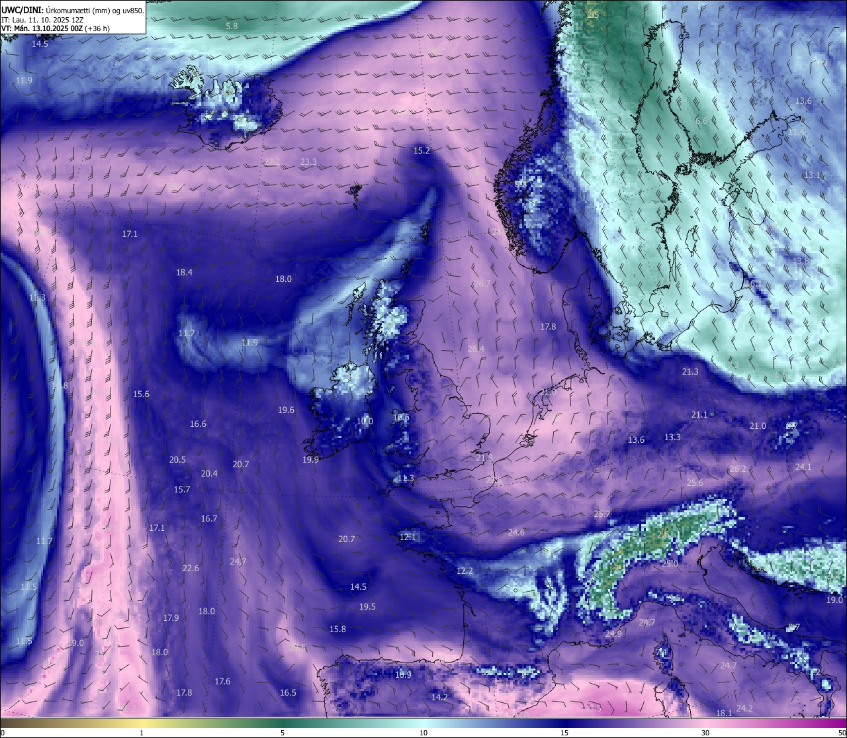The width and height of the screenshot is (847, 738).
Task: Click the 26.7 value in the North Sea
Action: pos(482,283)
